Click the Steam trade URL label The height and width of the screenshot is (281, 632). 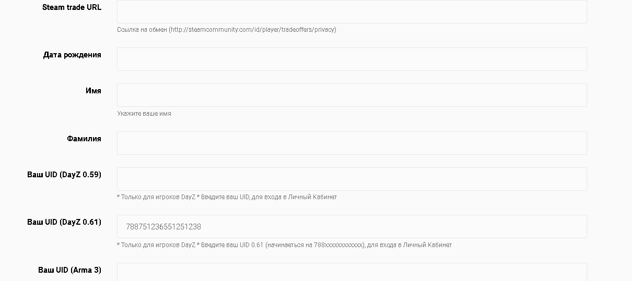pyautogui.click(x=72, y=7)
